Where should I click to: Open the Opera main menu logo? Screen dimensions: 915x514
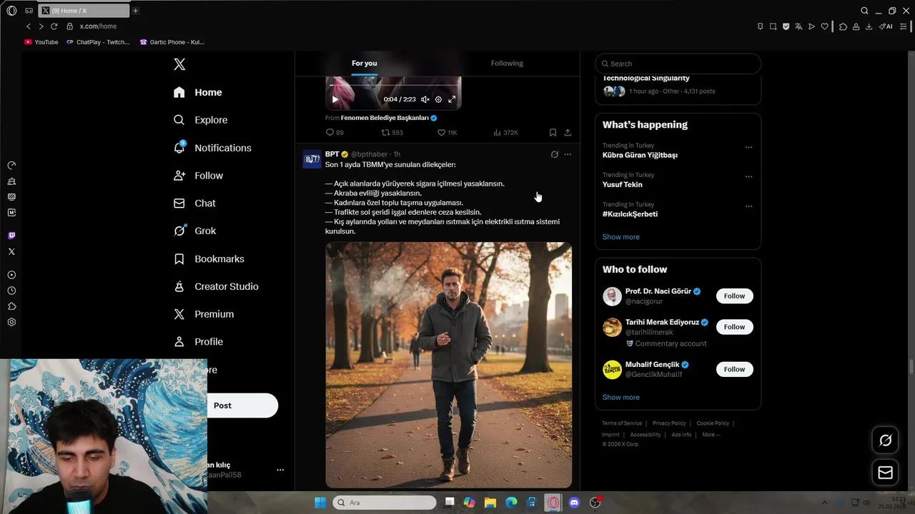tap(11, 11)
